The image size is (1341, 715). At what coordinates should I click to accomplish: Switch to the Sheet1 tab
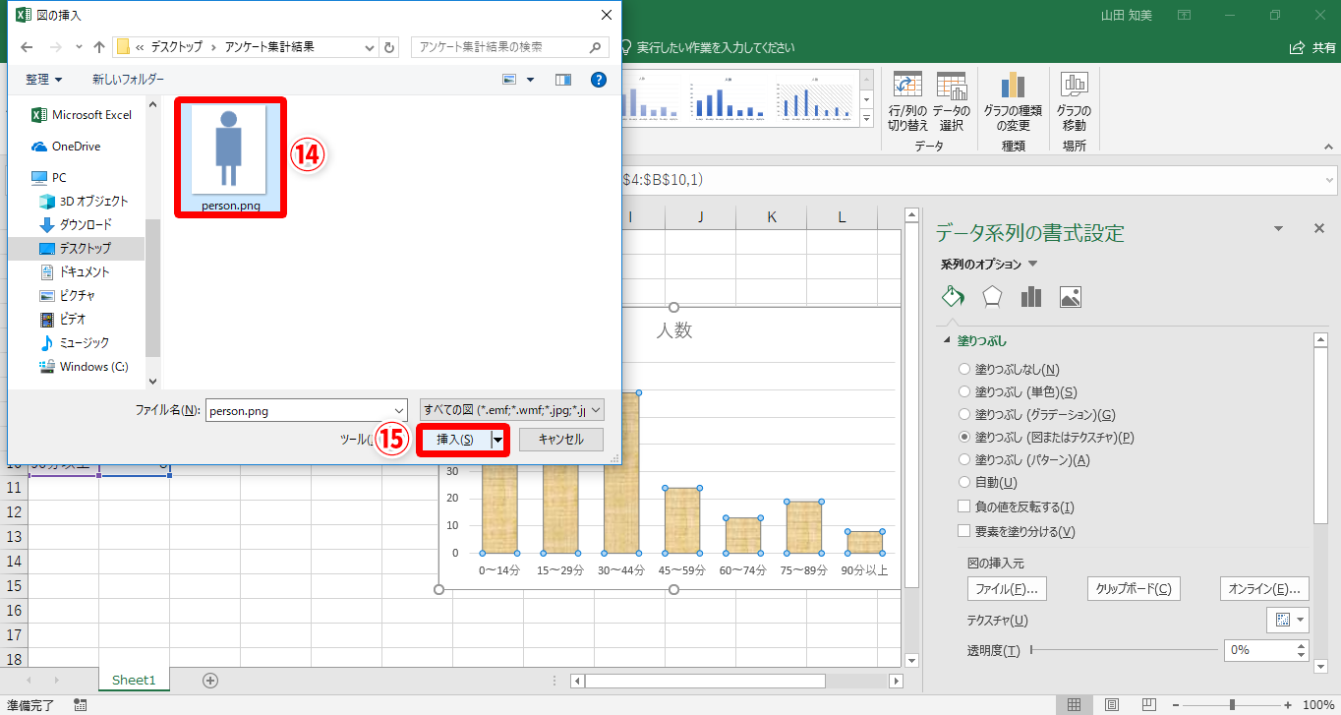[134, 680]
